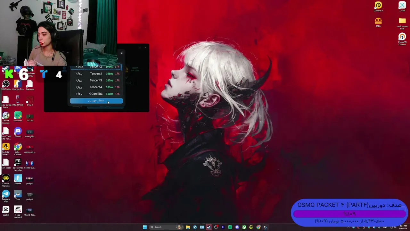Open the Xbox app from the taskbar
Image resolution: width=410 pixels, height=231 pixels.
[244, 227]
